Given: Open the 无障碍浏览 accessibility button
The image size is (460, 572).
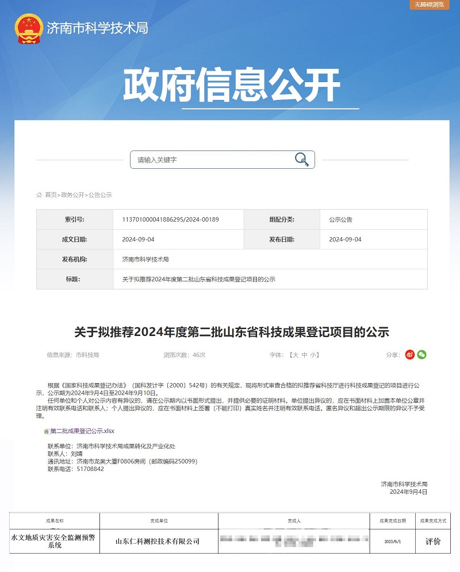Looking at the screenshot, I should coord(430,5).
